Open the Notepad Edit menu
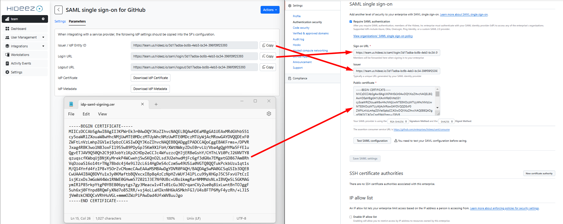Viewport: 563px width, 224px height. [86, 114]
